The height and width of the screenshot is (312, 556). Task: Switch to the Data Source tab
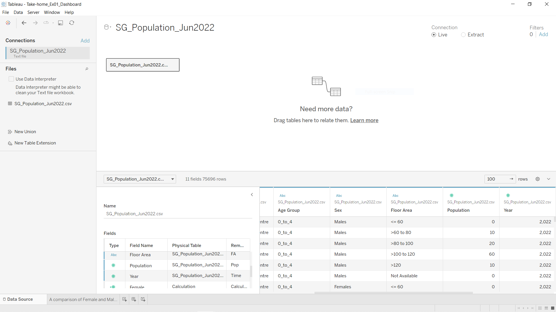coord(20,299)
